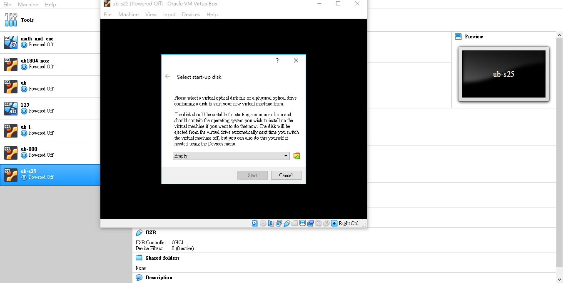Click the shared folders status icon
Viewport: 563px width, 283px height.
[x=295, y=223]
